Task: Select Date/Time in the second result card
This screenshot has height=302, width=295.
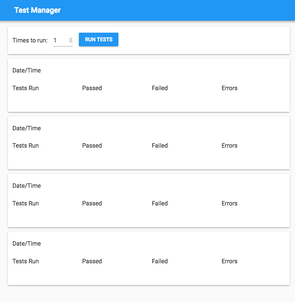Action: [27, 128]
